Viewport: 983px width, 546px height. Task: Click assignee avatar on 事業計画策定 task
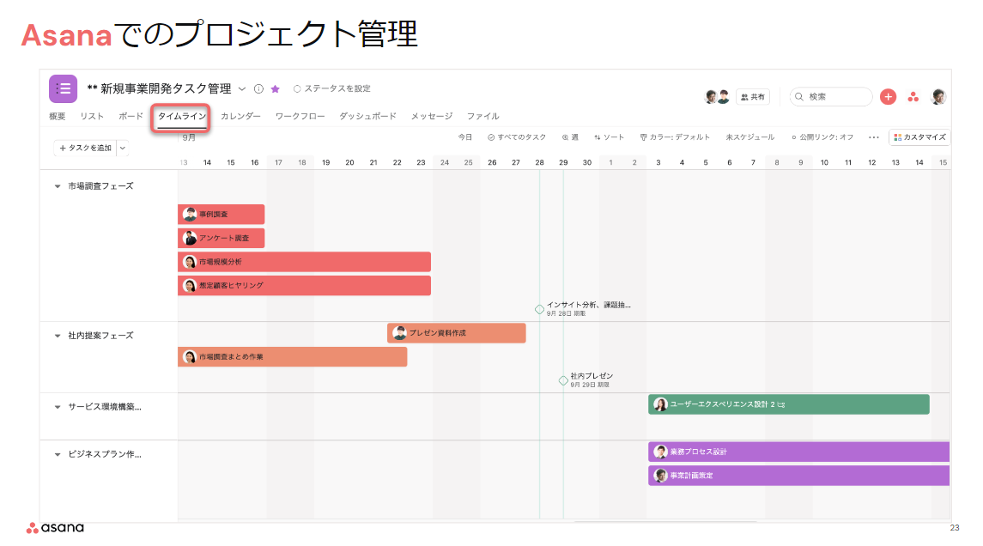660,476
